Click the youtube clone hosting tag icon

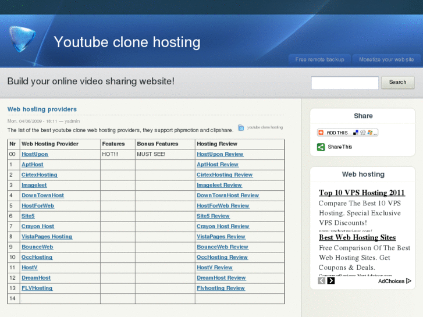point(241,127)
